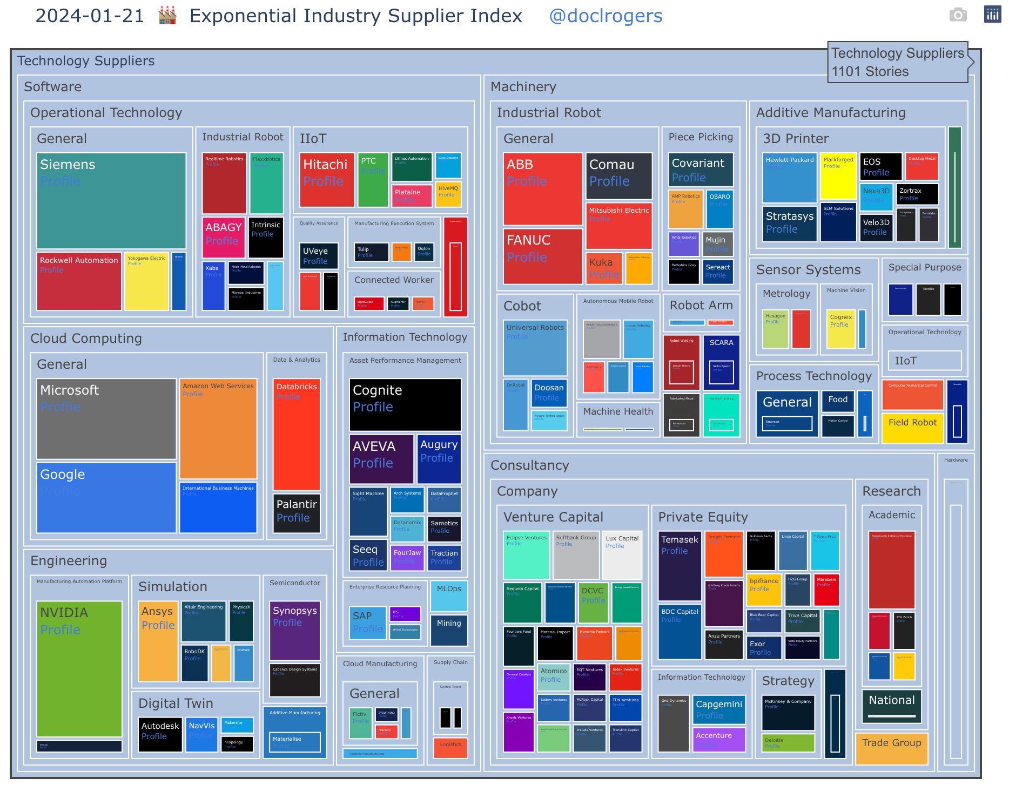Screen dimensions: 1009x785
Task: Select the UVeye tile
Action: pyautogui.click(x=319, y=256)
